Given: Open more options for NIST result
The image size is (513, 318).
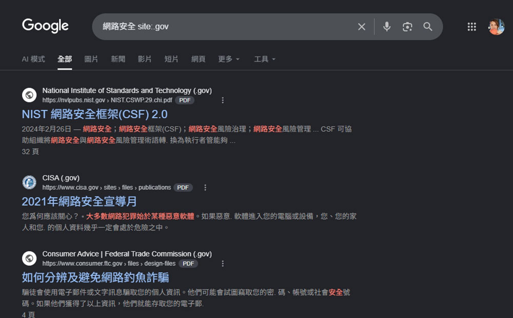Looking at the screenshot, I should pyautogui.click(x=223, y=100).
